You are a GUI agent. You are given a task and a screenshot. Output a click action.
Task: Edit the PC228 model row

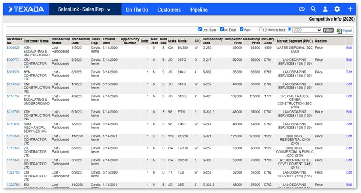pyautogui.click(x=349, y=136)
